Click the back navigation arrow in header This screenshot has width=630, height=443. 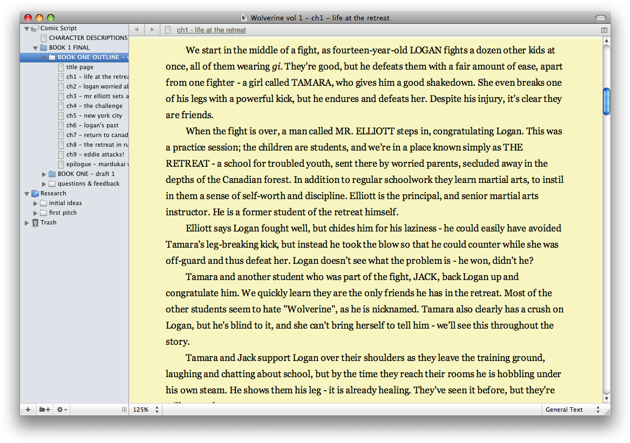[x=136, y=30]
